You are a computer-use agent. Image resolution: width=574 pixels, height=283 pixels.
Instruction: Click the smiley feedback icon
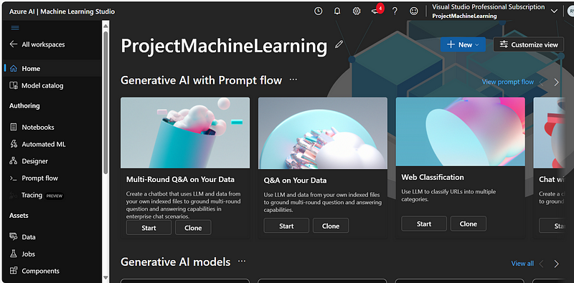(x=414, y=11)
